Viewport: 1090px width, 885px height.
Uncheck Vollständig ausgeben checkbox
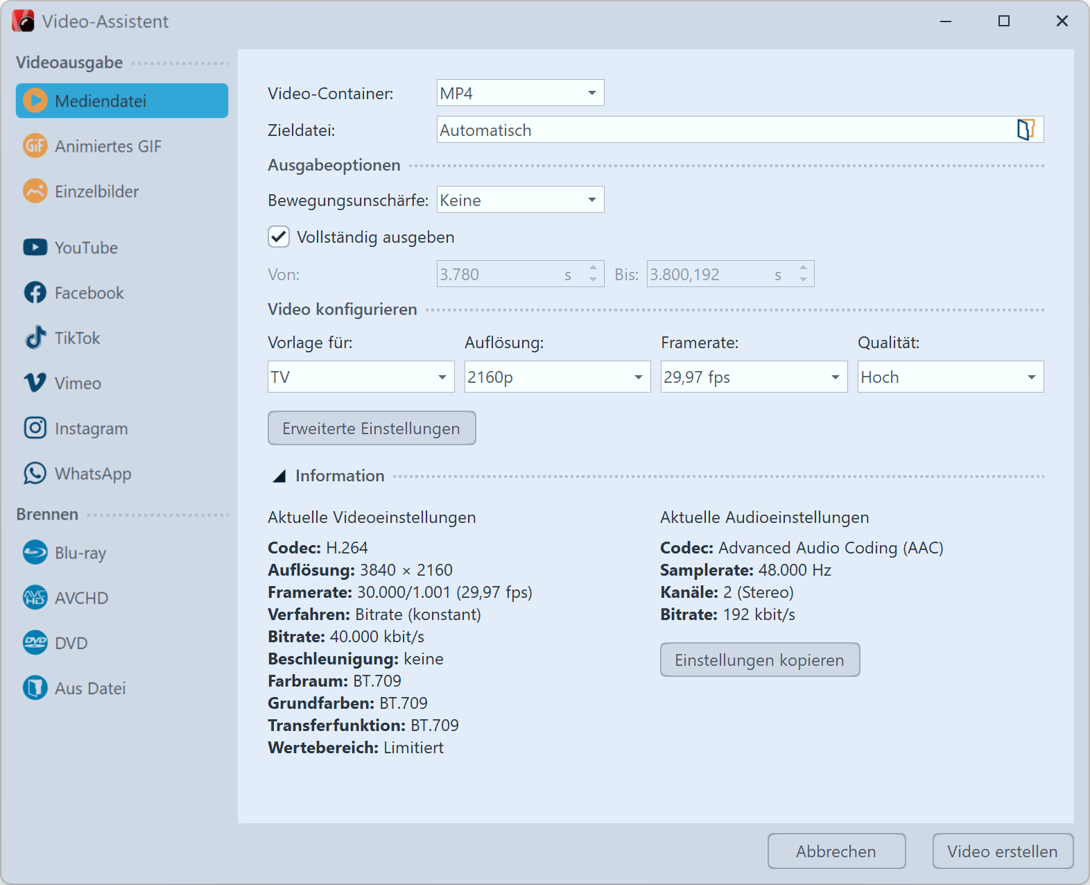click(279, 237)
